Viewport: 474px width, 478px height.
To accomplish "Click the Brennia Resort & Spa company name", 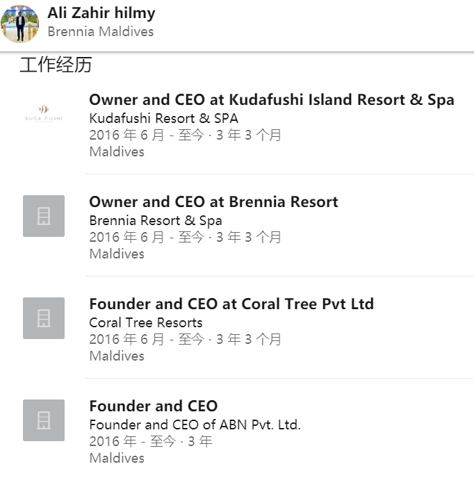I will pos(156,220).
